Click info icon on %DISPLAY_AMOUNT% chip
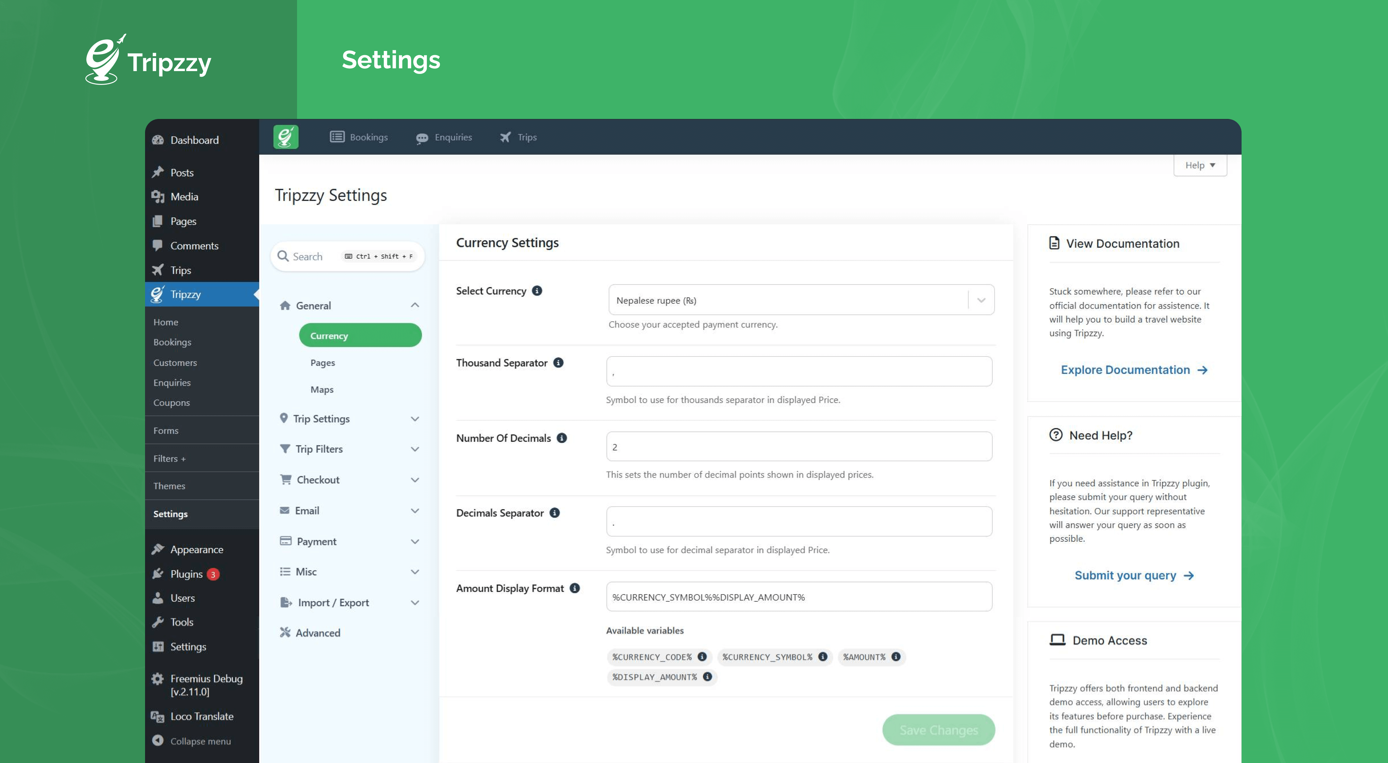Image resolution: width=1388 pixels, height=763 pixels. 708,676
